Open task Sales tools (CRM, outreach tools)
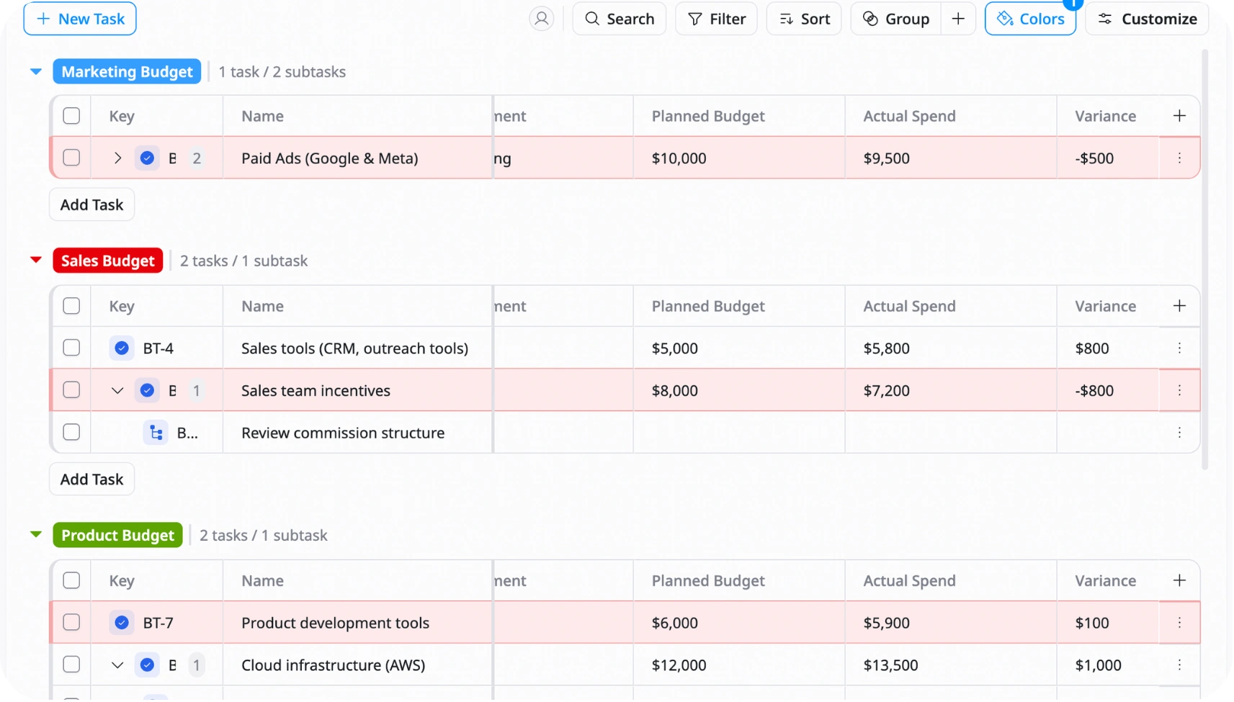The image size is (1234, 702). tap(354, 348)
